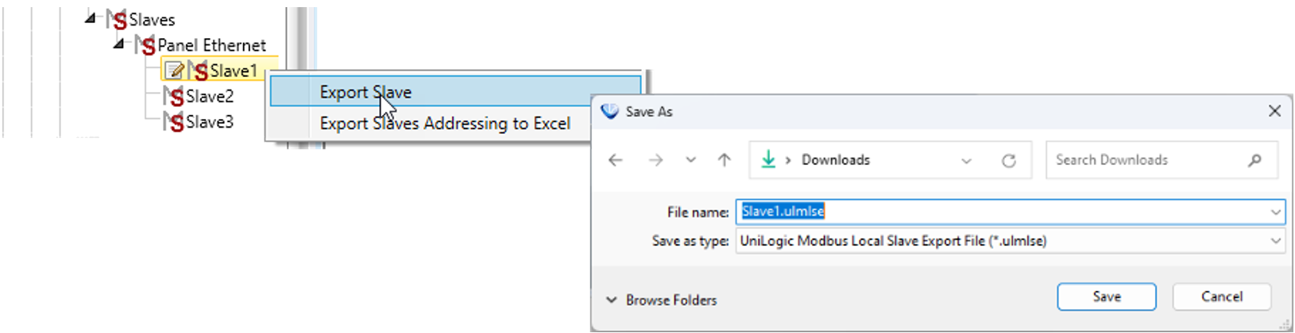Click the Slave2 Modbus icon

click(x=173, y=97)
